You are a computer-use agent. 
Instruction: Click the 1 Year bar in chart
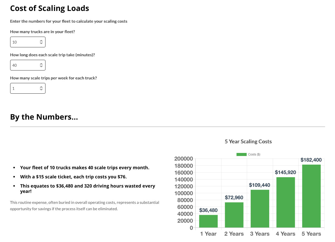point(208,221)
